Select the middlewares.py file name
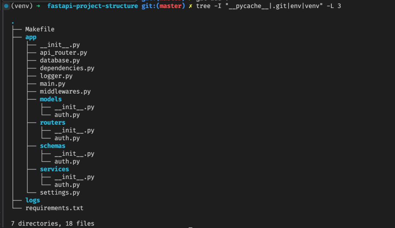 65,91
